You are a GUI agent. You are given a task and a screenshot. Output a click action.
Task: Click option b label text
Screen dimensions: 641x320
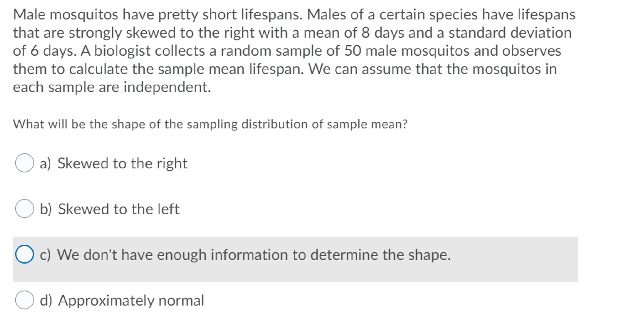click(x=110, y=209)
